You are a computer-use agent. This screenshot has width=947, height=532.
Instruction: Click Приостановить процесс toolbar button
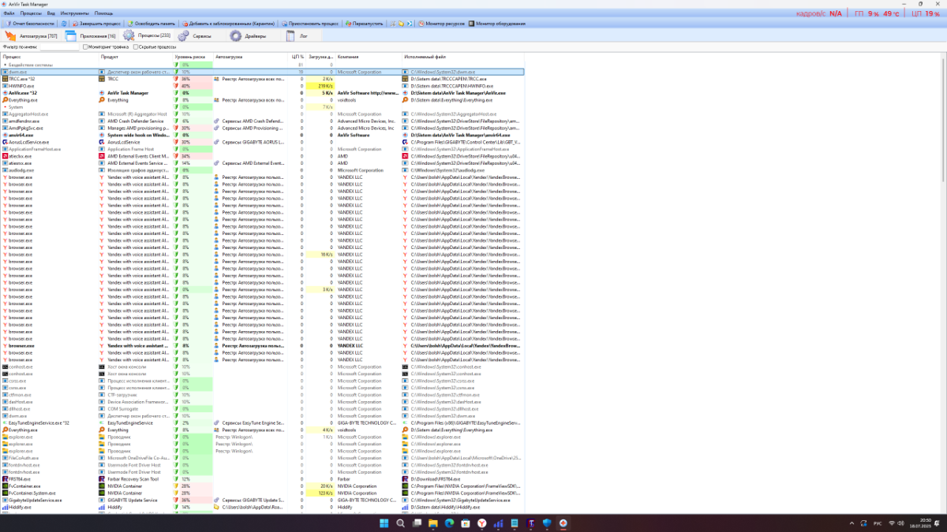pyautogui.click(x=310, y=24)
